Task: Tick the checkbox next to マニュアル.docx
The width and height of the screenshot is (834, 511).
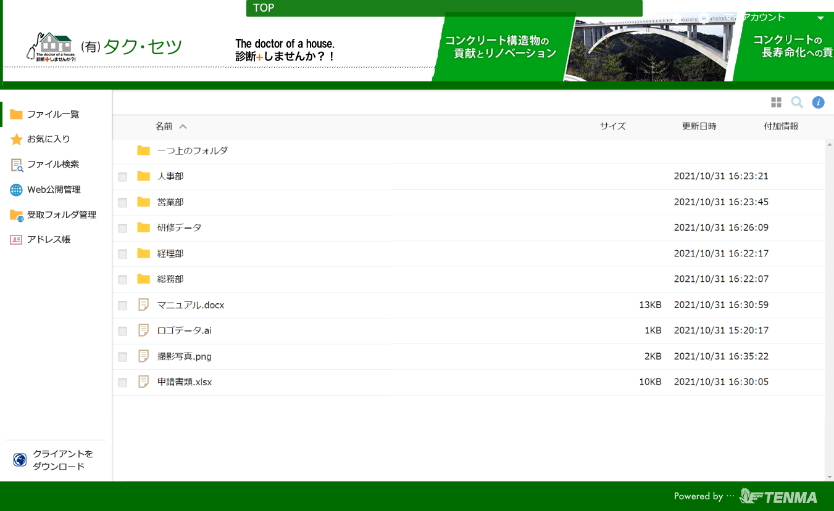Action: [x=123, y=306]
